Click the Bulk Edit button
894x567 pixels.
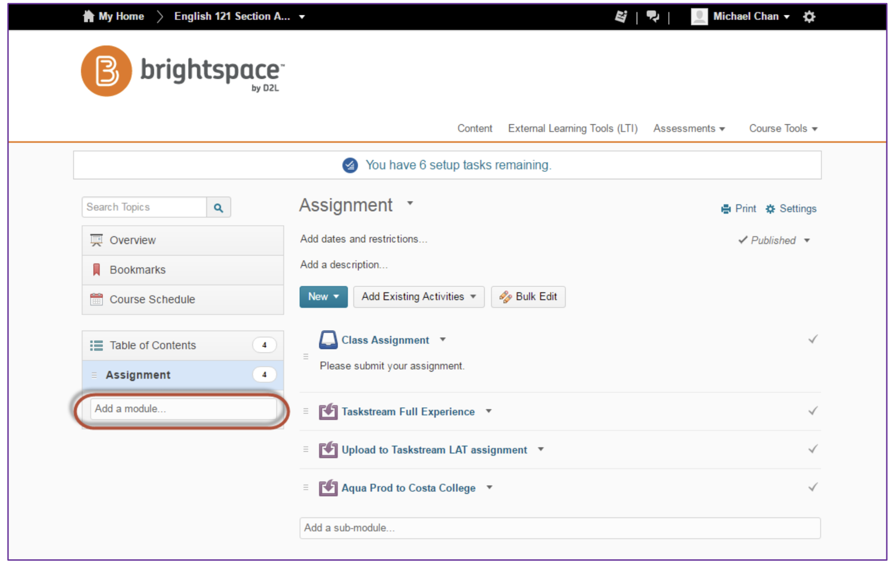[528, 297]
